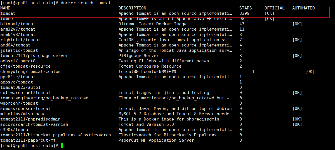
Task: Click appsvc/tomcat image name
Action: (x=17, y=82)
